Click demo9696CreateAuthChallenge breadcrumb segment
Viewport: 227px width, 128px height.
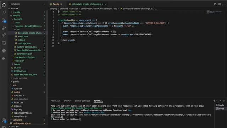click(x=96, y=9)
